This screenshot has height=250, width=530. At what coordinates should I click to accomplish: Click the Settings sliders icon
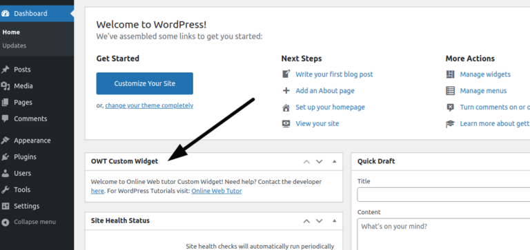(x=5, y=206)
